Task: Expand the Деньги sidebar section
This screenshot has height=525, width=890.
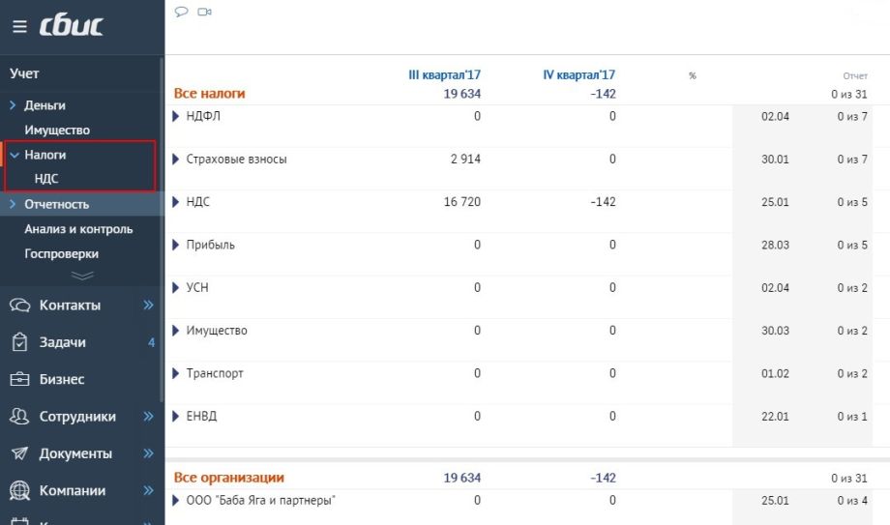Action: coord(14,105)
